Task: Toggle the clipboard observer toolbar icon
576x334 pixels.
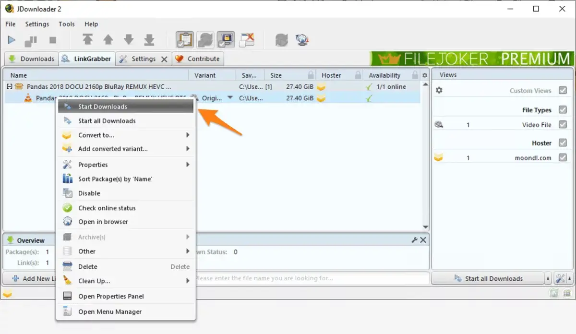Action: click(x=184, y=39)
